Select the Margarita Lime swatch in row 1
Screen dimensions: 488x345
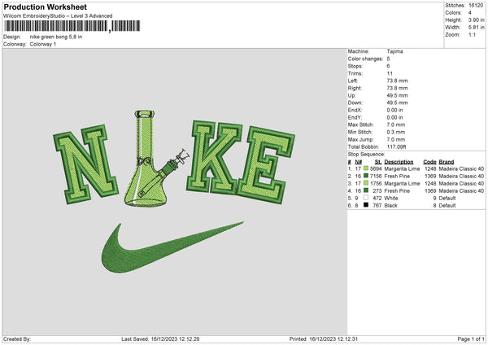[x=366, y=168]
